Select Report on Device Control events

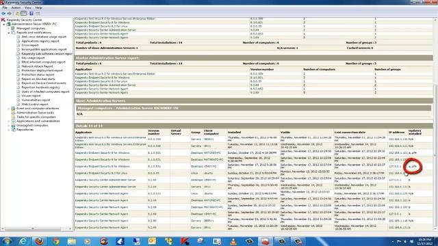[x=44, y=83]
